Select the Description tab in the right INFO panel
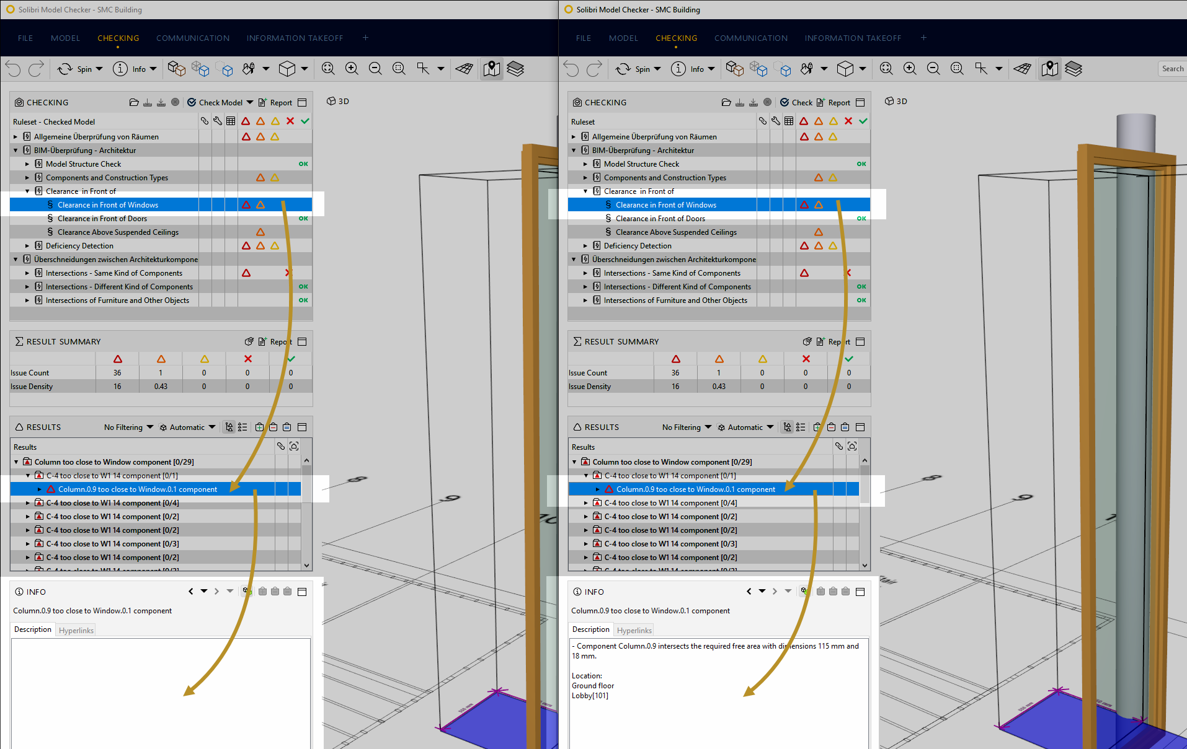This screenshot has height=749, width=1187. pyautogui.click(x=591, y=629)
